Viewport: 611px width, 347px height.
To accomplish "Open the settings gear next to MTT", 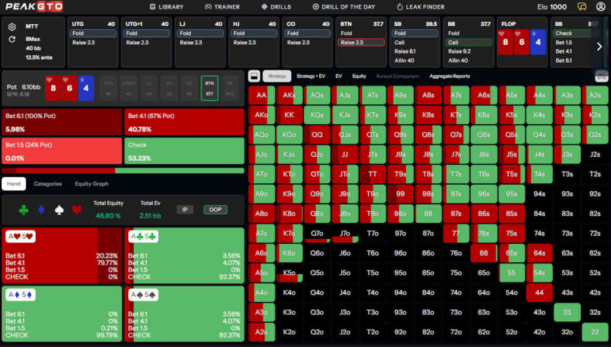I will coord(12,27).
